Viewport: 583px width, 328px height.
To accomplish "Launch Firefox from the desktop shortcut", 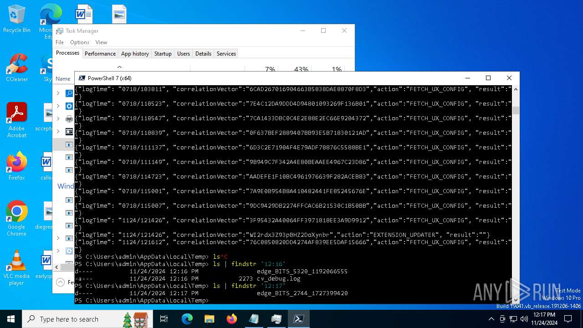I will [x=17, y=166].
